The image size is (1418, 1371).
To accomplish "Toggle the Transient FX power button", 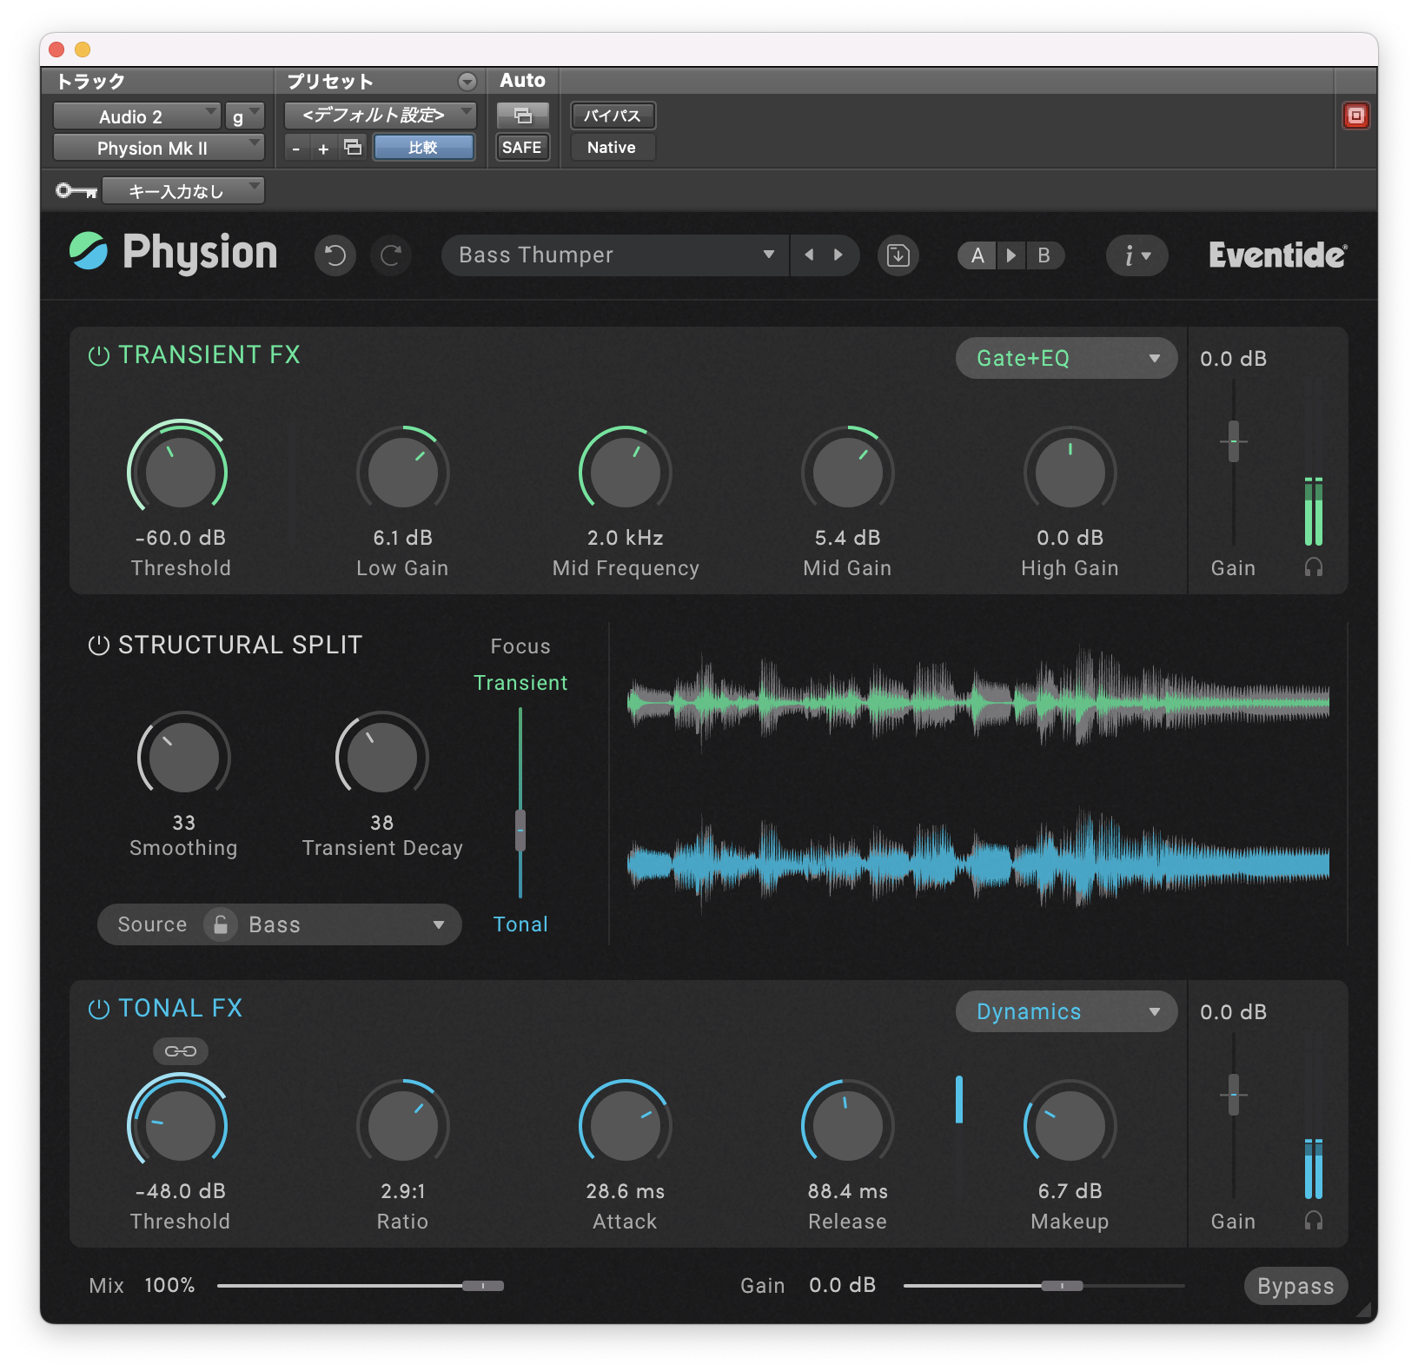I will [99, 355].
